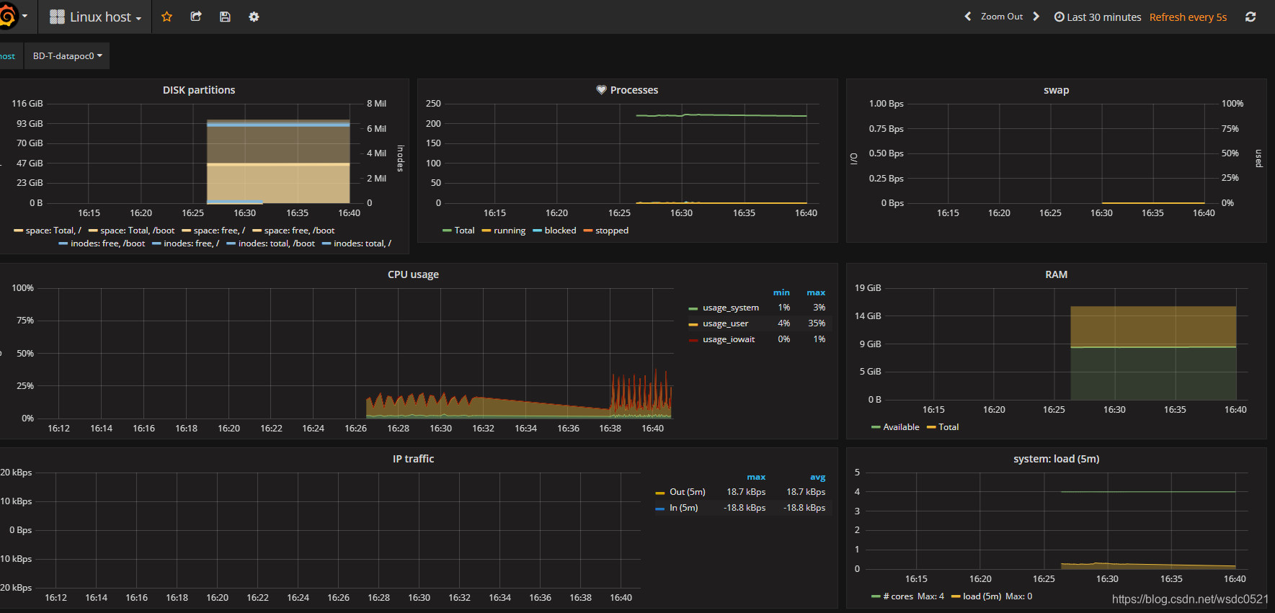Click Refresh every 5s label
The height and width of the screenshot is (613, 1275).
1188,17
